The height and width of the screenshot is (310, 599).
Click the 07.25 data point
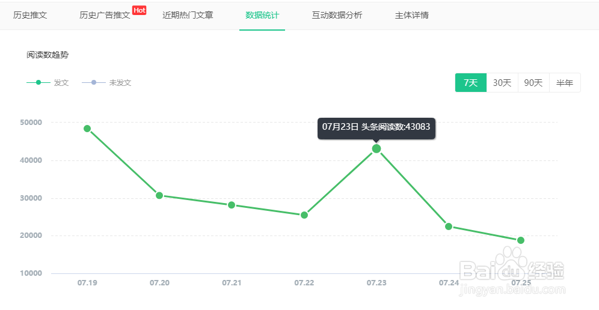521,240
